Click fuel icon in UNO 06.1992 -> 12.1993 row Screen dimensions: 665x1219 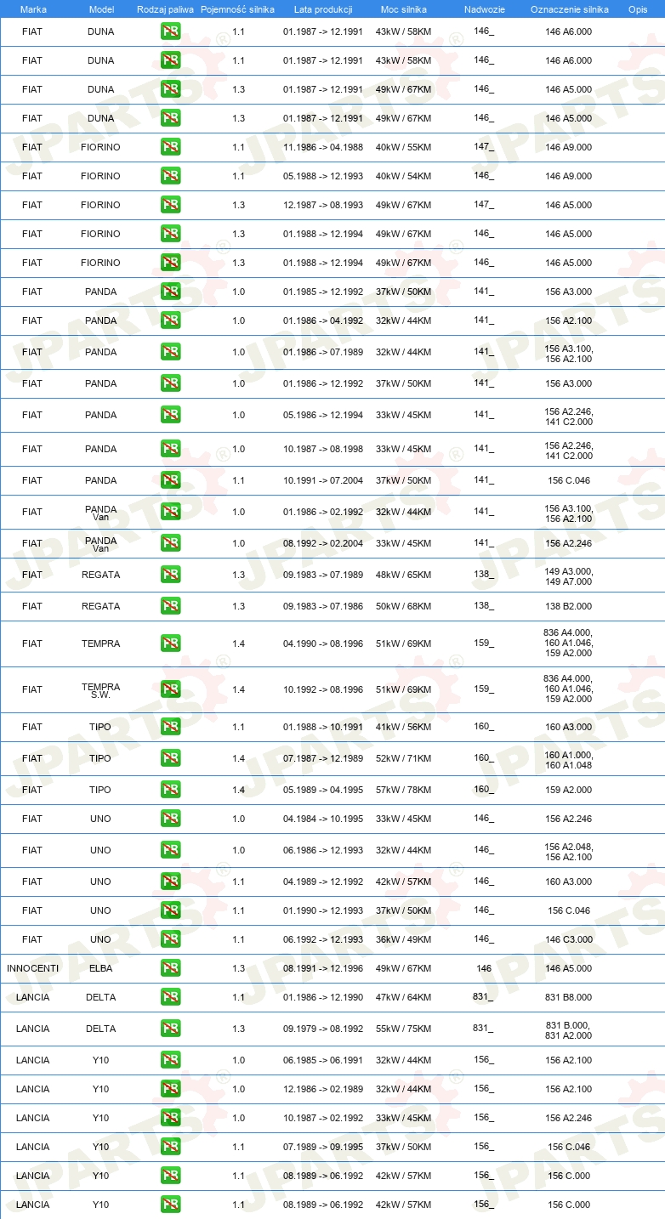click(170, 939)
